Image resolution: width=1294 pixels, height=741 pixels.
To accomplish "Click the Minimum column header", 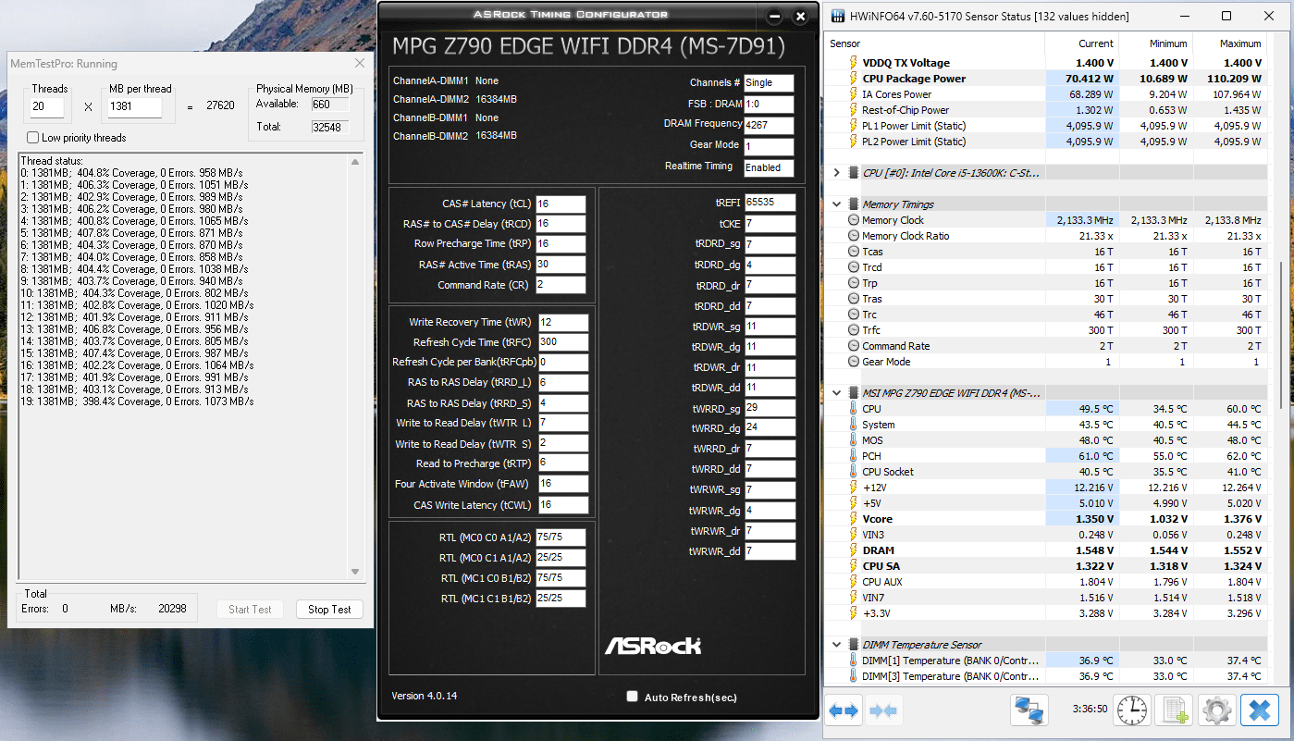I will [x=1155, y=43].
